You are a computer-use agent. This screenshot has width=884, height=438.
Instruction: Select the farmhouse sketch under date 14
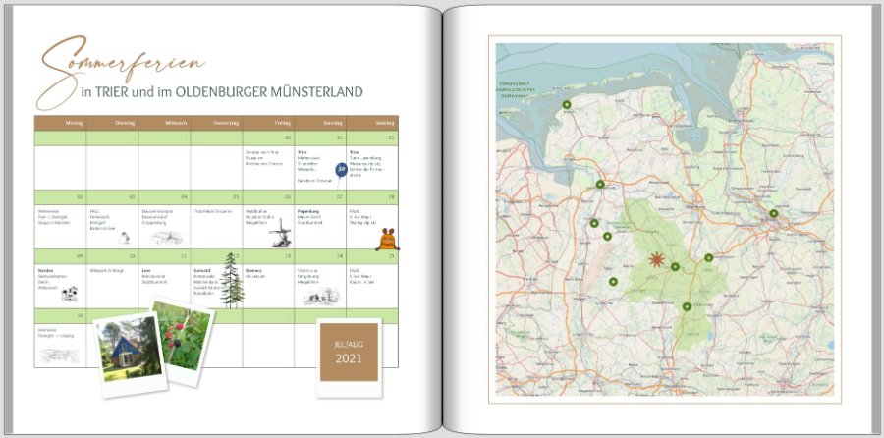click(321, 296)
